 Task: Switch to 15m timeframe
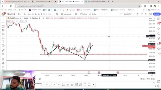point(25,14)
